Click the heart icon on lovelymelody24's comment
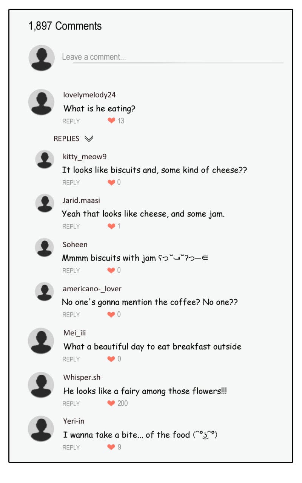 click(111, 121)
